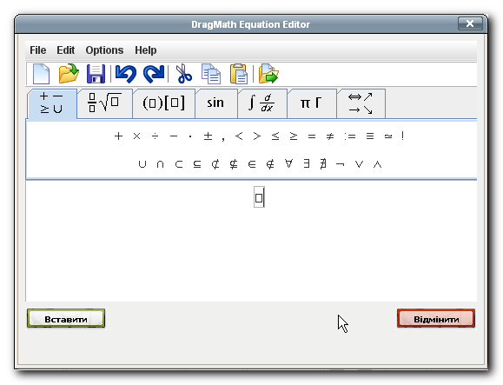Insert the logical OR symbol
This screenshot has width=503, height=385.
pyautogui.click(x=359, y=164)
